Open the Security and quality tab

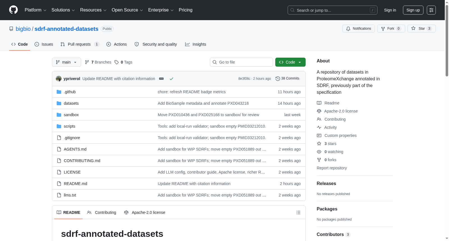[x=156, y=44]
